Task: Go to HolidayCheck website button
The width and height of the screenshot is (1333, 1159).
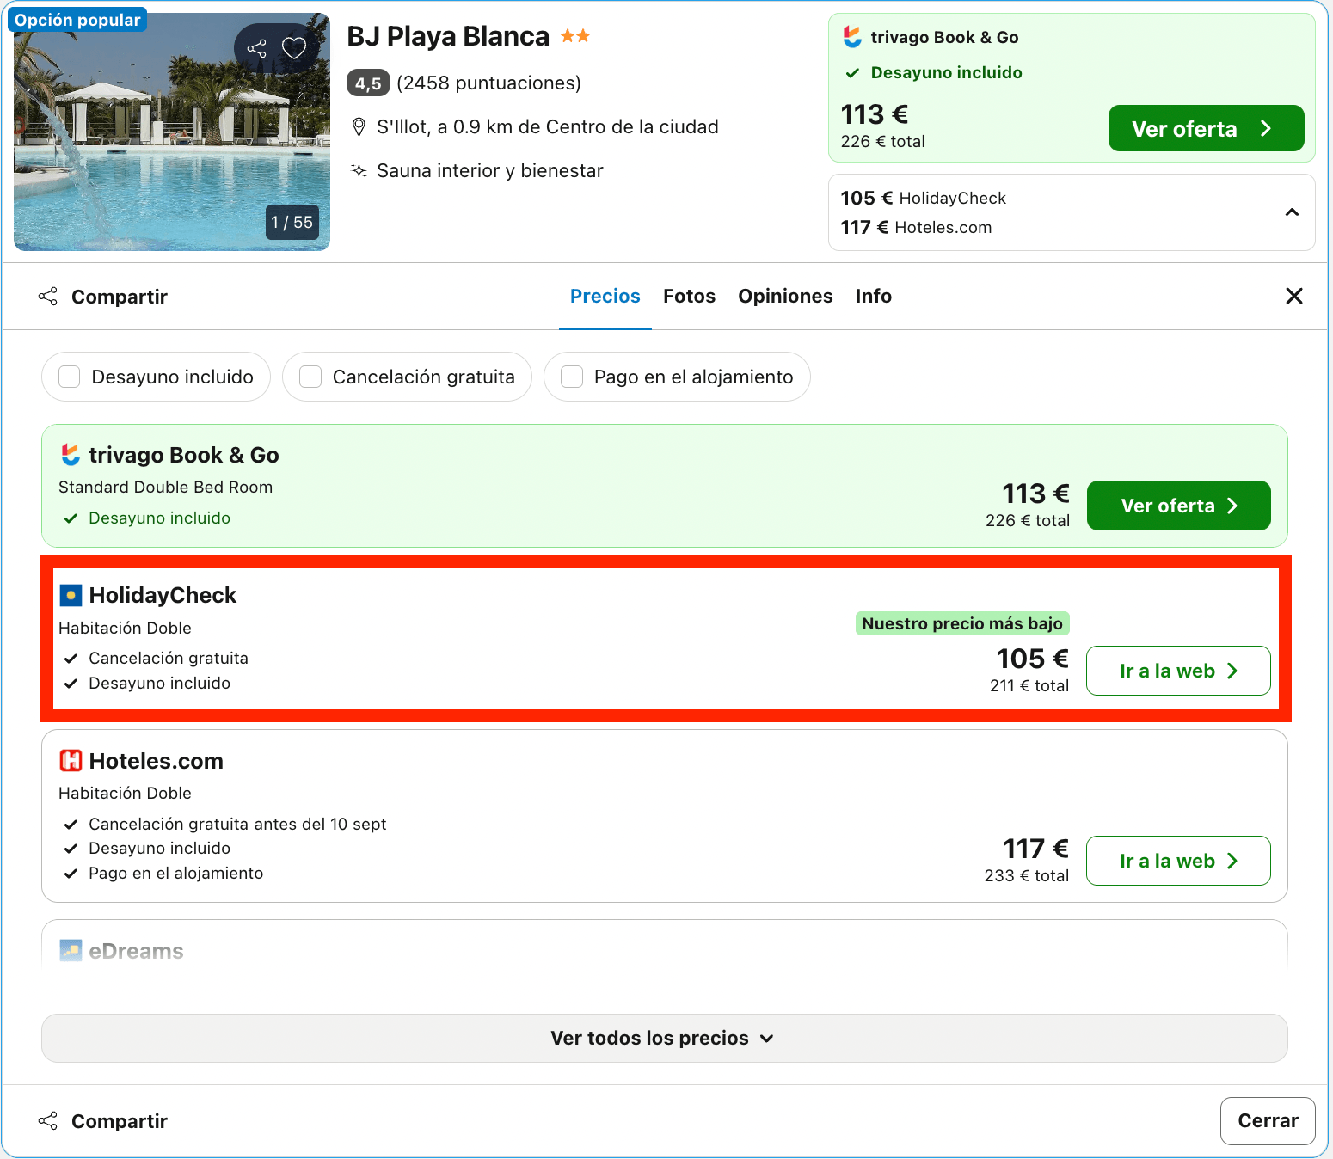Action: [x=1178, y=671]
